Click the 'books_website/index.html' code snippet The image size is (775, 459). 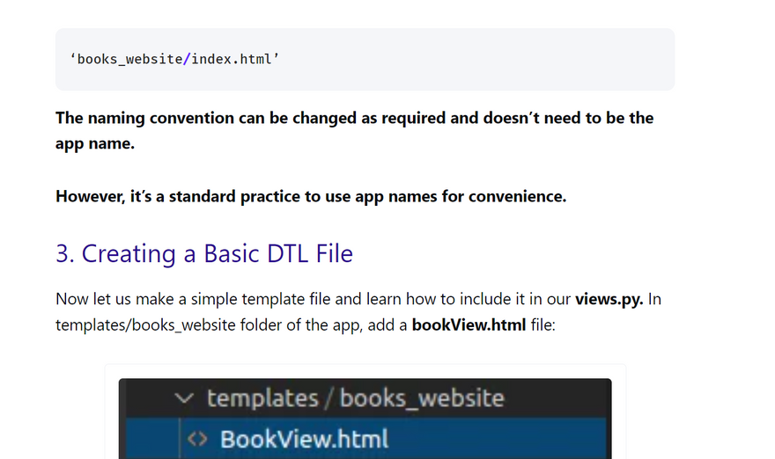(178, 59)
